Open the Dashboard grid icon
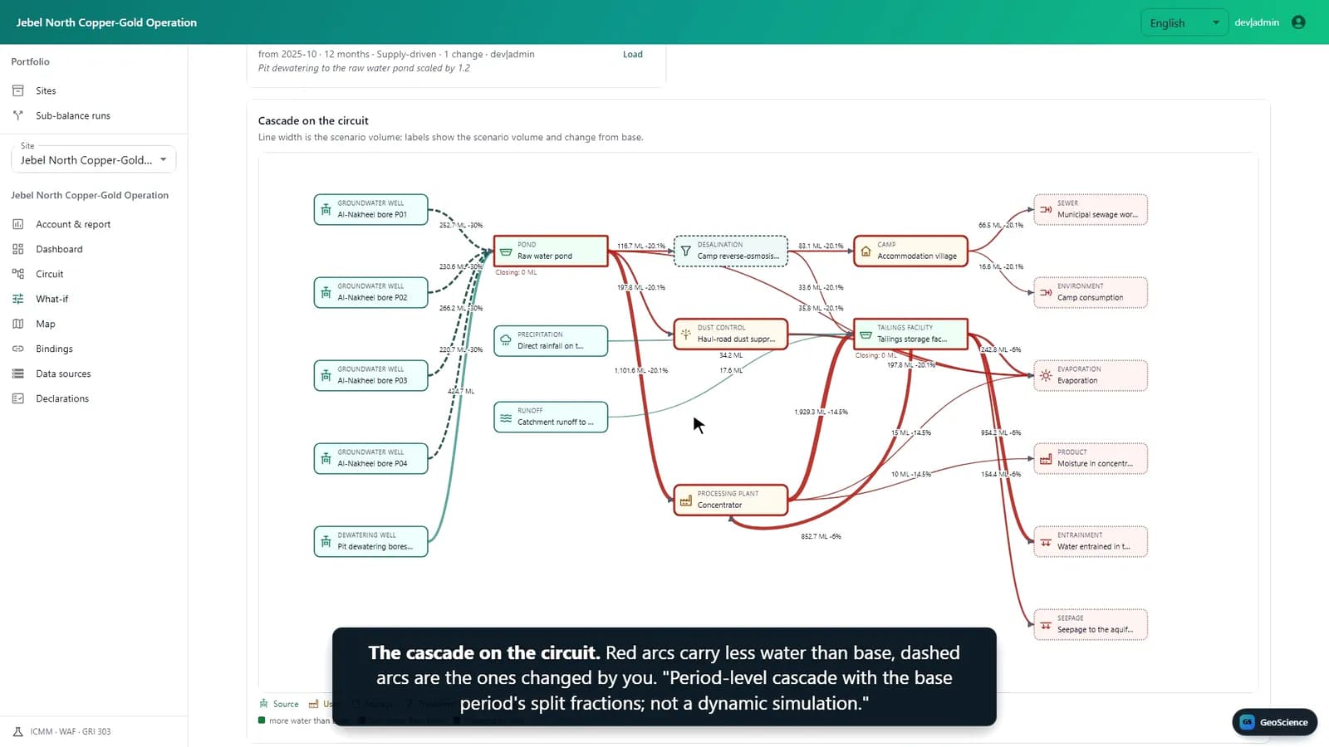This screenshot has width=1329, height=747. (x=18, y=249)
